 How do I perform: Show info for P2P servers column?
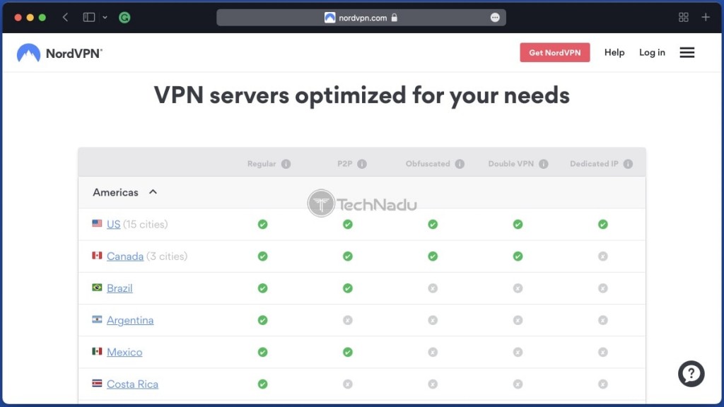(362, 164)
